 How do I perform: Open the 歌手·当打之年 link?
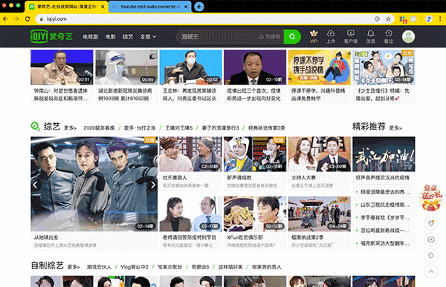[x=140, y=128]
